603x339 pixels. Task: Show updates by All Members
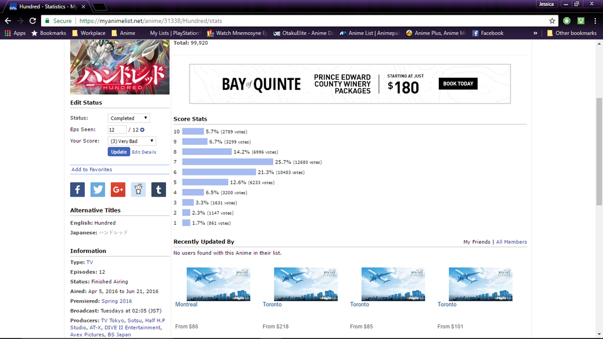click(511, 242)
